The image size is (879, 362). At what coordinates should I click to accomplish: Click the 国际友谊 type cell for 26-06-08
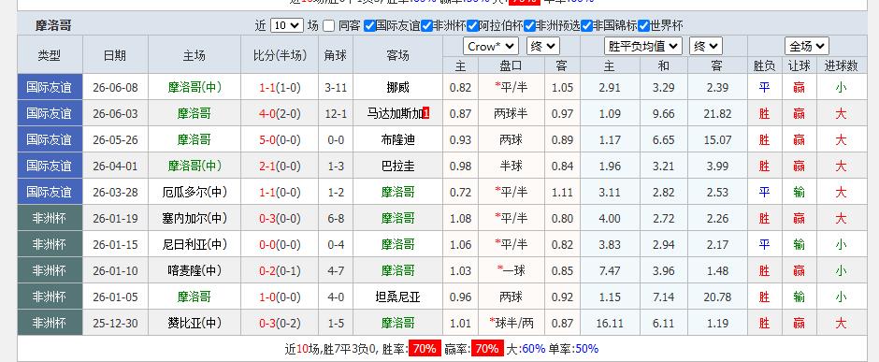tap(50, 87)
